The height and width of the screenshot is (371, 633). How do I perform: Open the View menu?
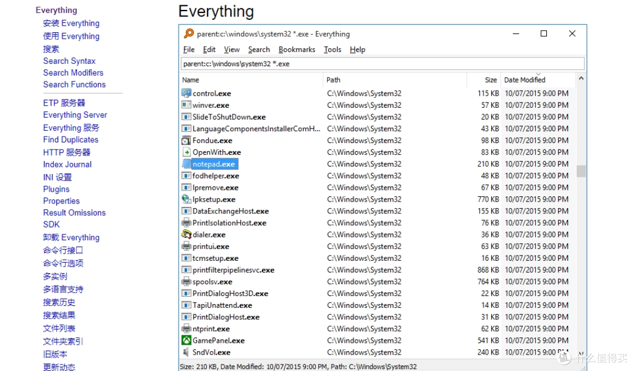[x=232, y=50]
